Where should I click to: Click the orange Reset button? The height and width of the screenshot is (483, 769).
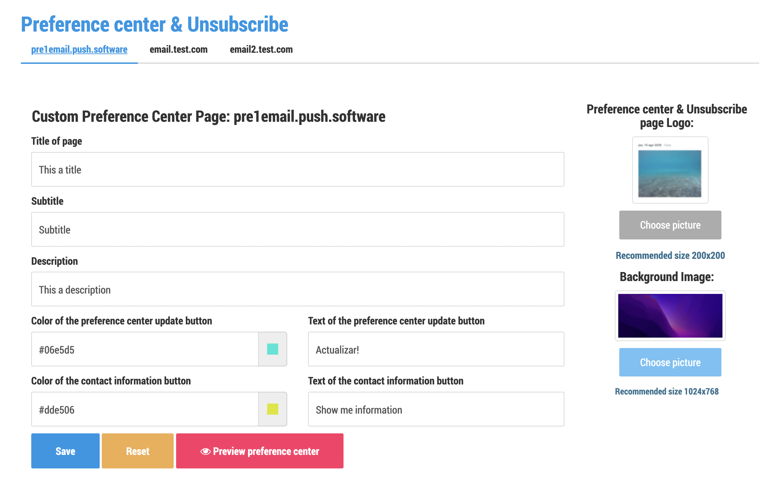coord(138,451)
